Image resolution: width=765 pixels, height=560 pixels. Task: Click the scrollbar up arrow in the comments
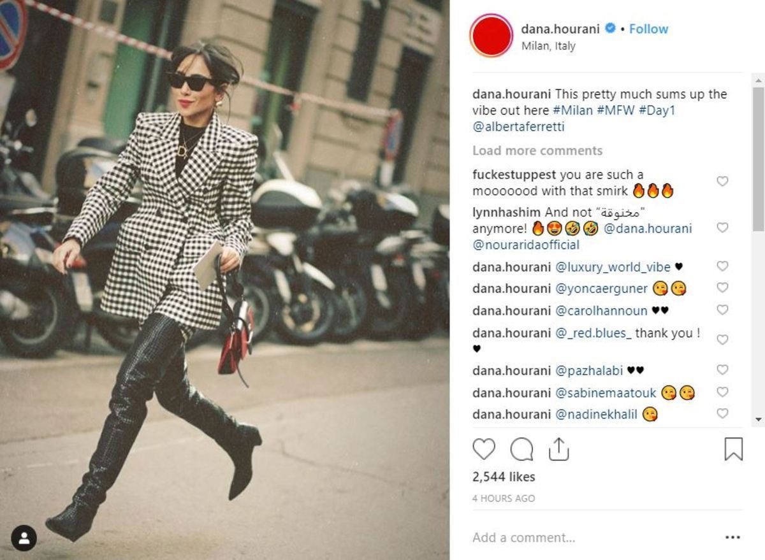tap(759, 80)
